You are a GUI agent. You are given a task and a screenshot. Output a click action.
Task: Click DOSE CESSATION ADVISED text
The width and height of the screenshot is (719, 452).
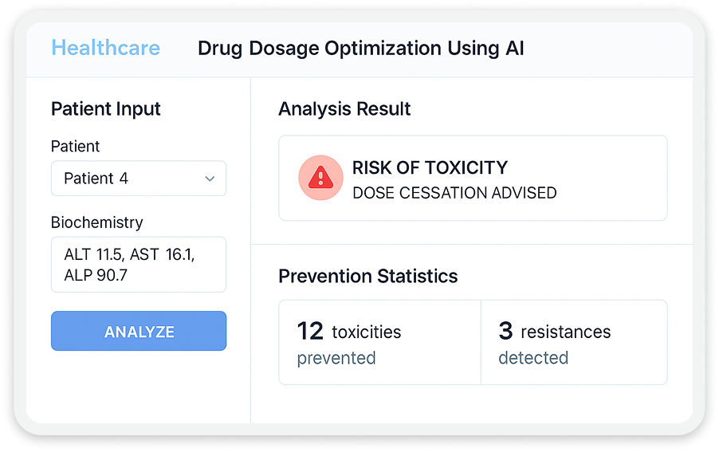[x=454, y=193]
